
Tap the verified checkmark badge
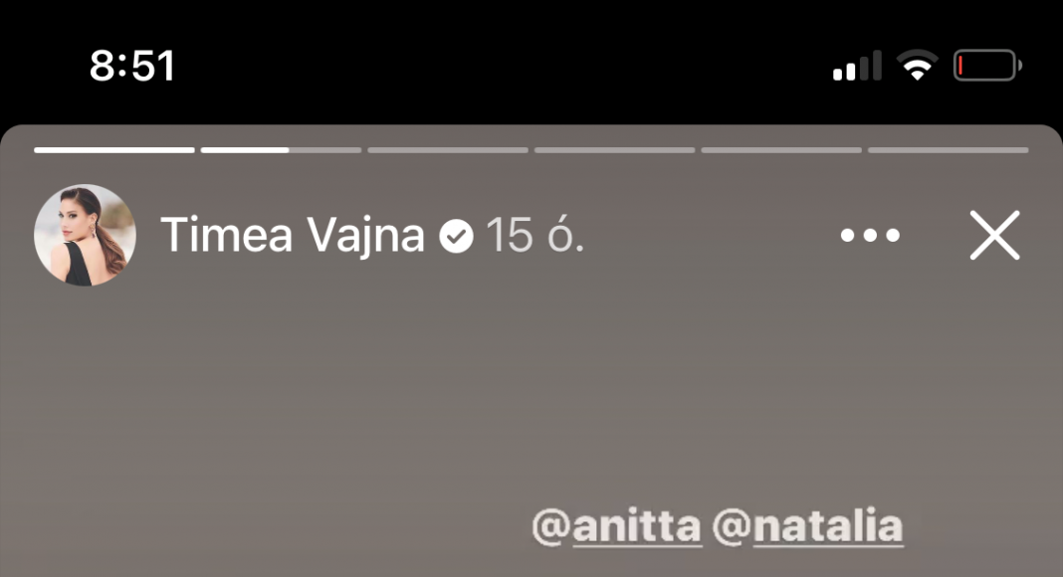coord(456,237)
